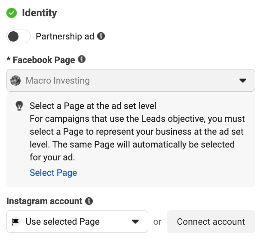
Task: Click the Identity section heading
Action: coord(39,13)
